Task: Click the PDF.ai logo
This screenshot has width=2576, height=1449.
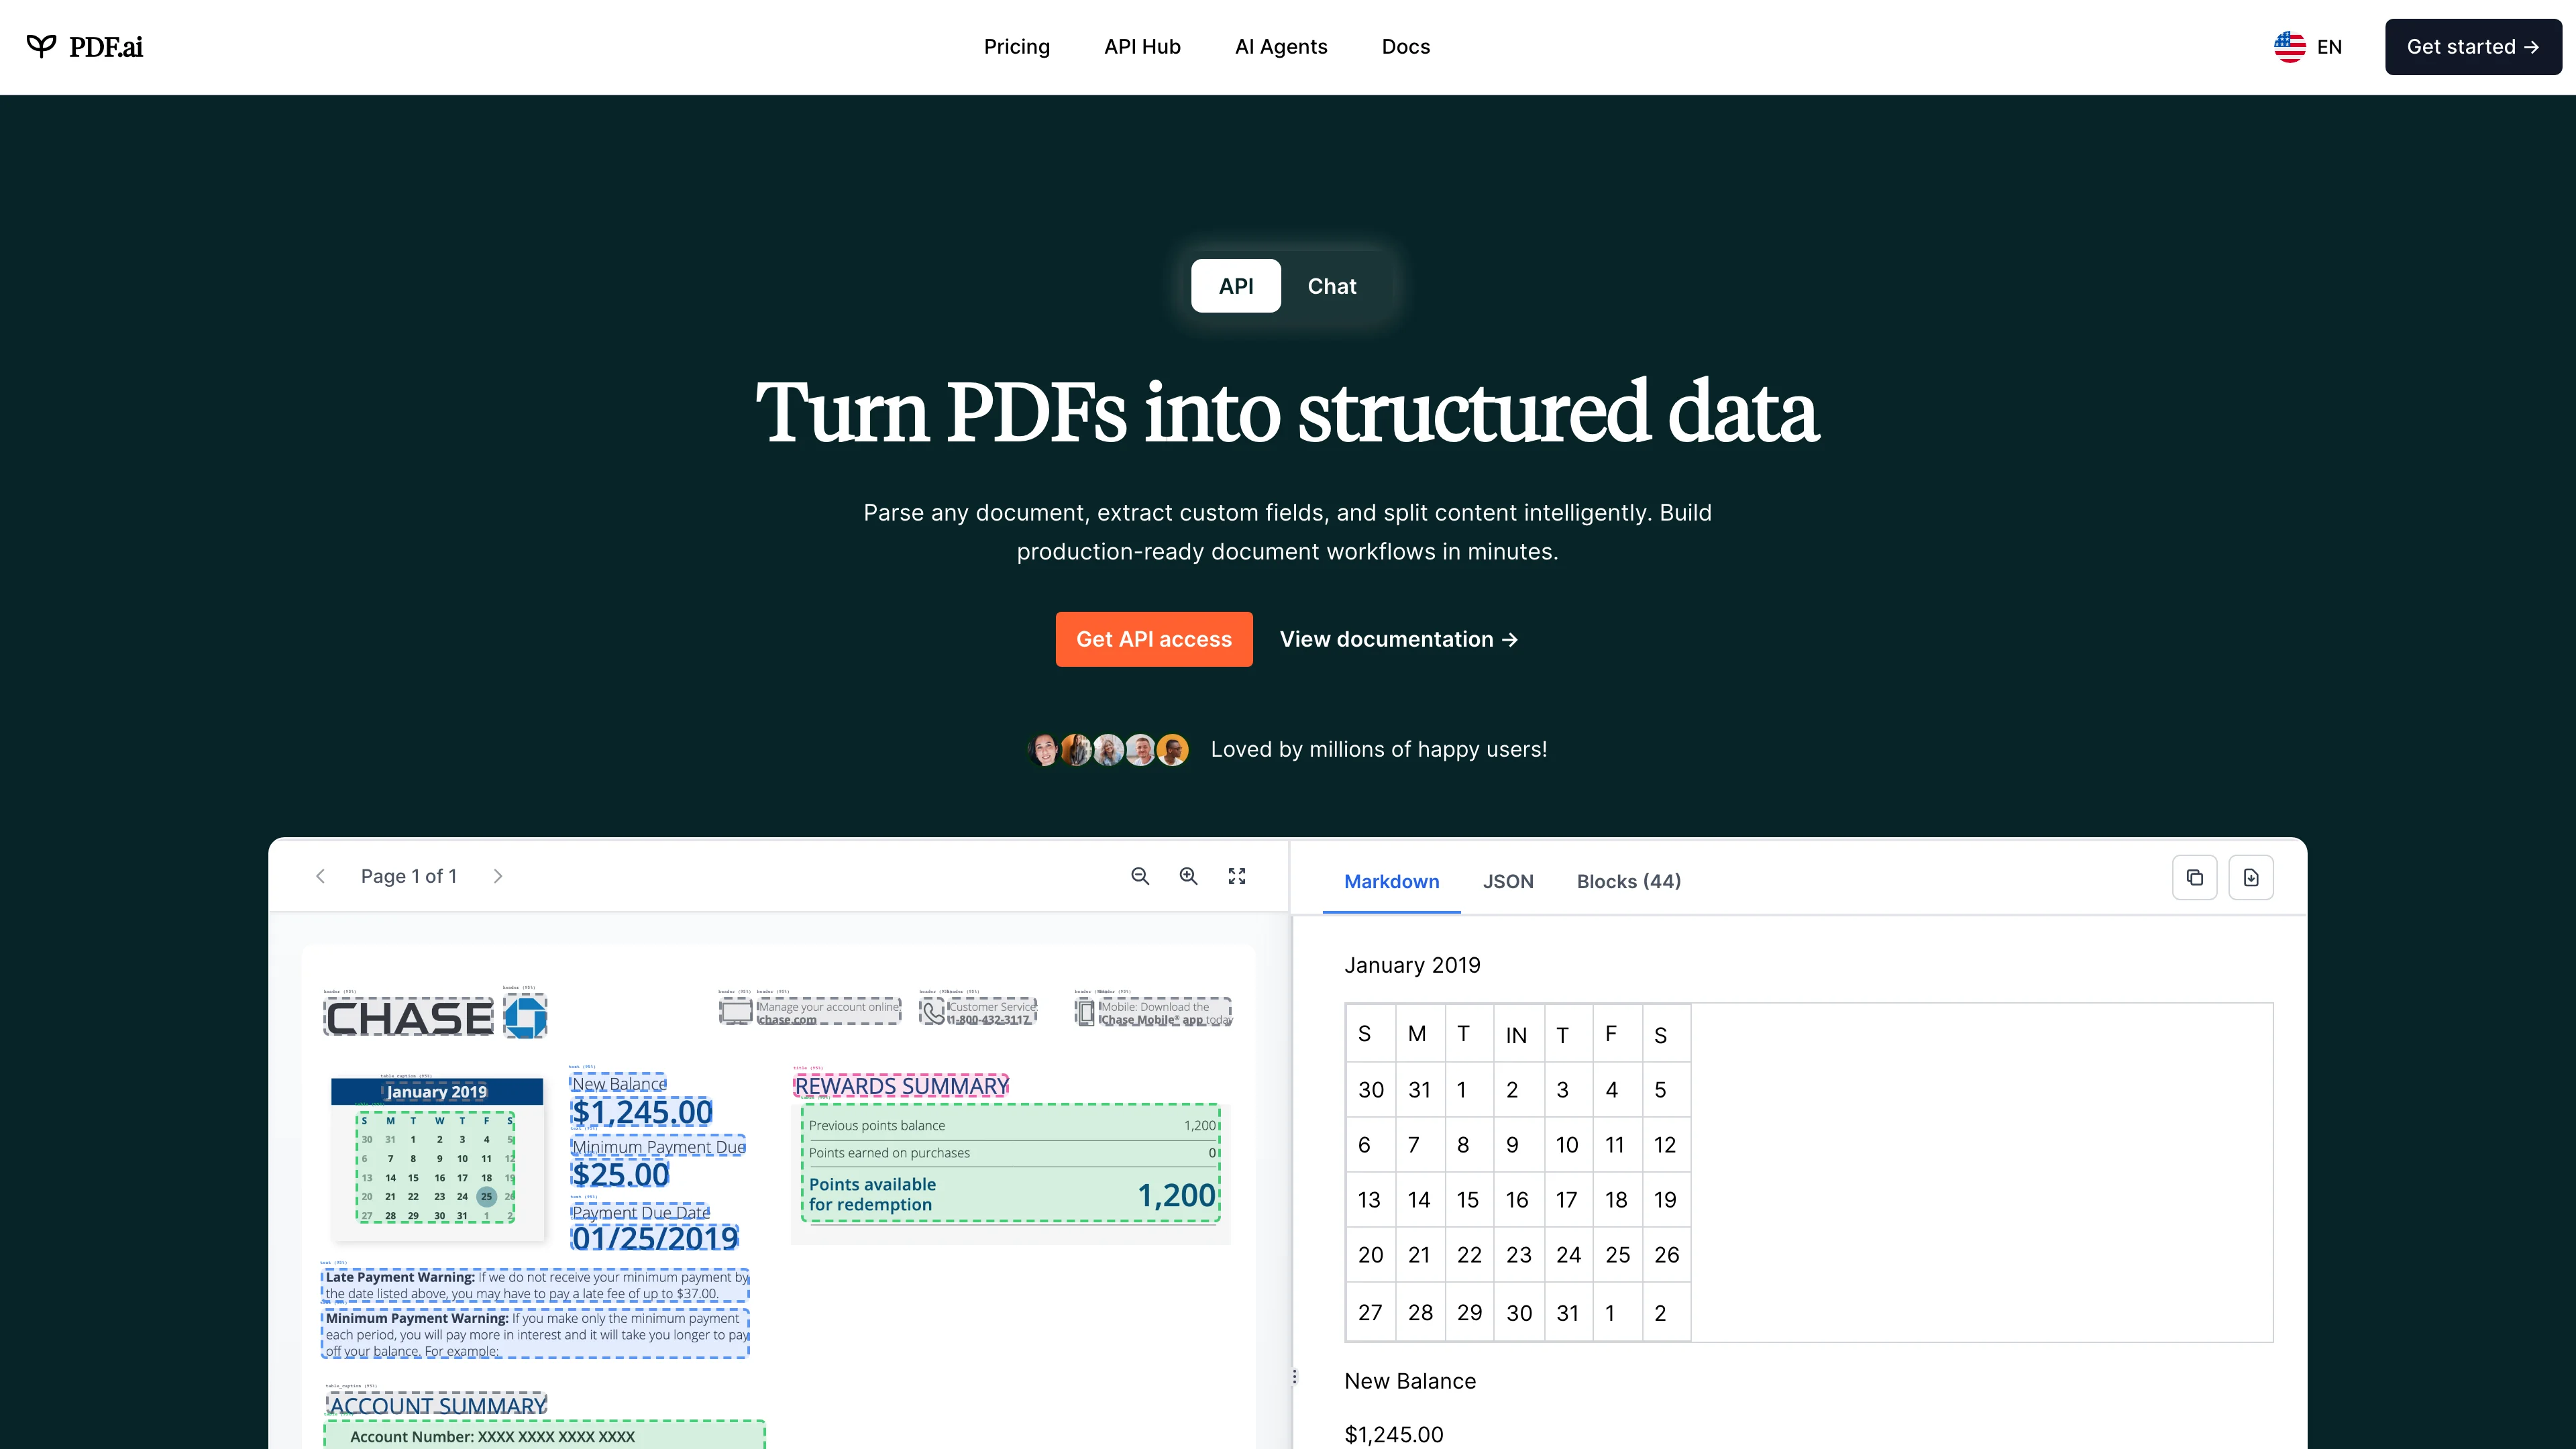Action: [x=85, y=47]
